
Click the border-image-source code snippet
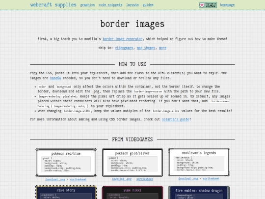coord(148,91)
